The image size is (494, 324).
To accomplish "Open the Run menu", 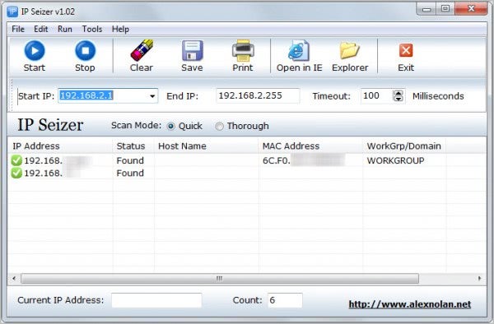I will click(65, 29).
